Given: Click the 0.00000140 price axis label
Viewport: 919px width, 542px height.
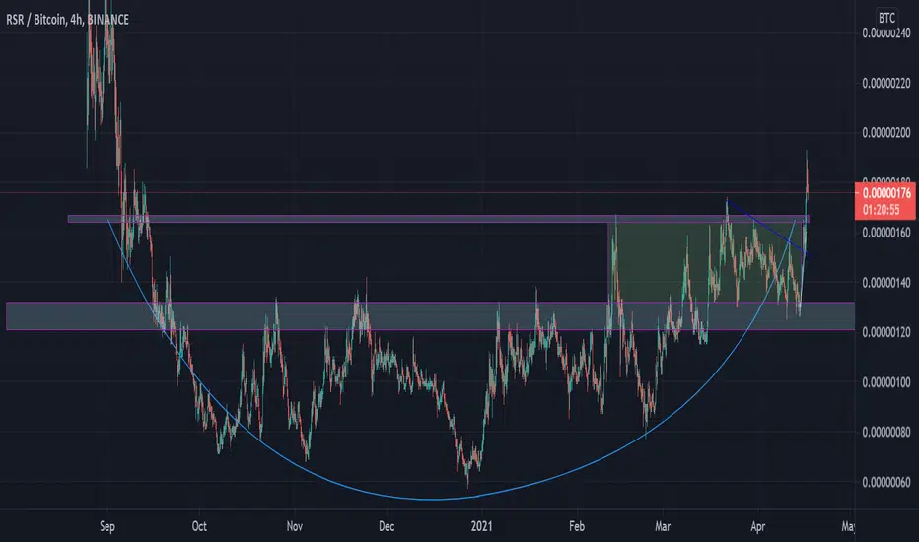Looking at the screenshot, I should (886, 283).
